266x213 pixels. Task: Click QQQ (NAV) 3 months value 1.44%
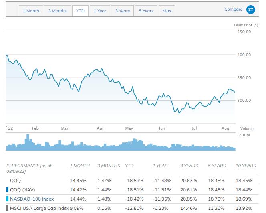point(104,190)
